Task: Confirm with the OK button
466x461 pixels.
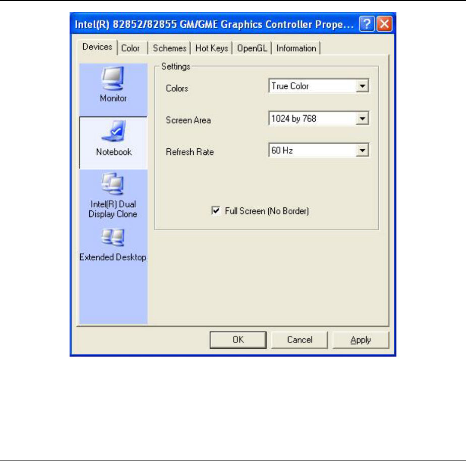Action: 238,340
